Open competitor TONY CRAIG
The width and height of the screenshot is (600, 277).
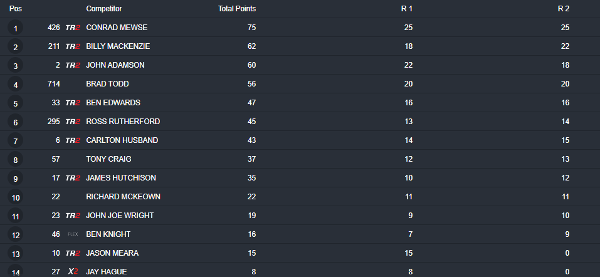pyautogui.click(x=108, y=159)
